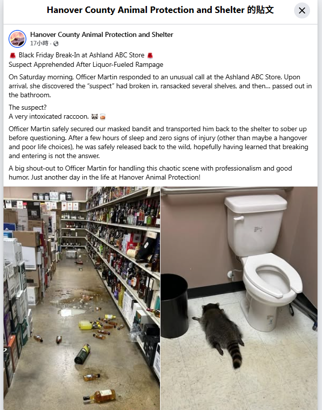Click the raccoon emoji in the post
The width and height of the screenshot is (322, 410).
[x=94, y=117]
